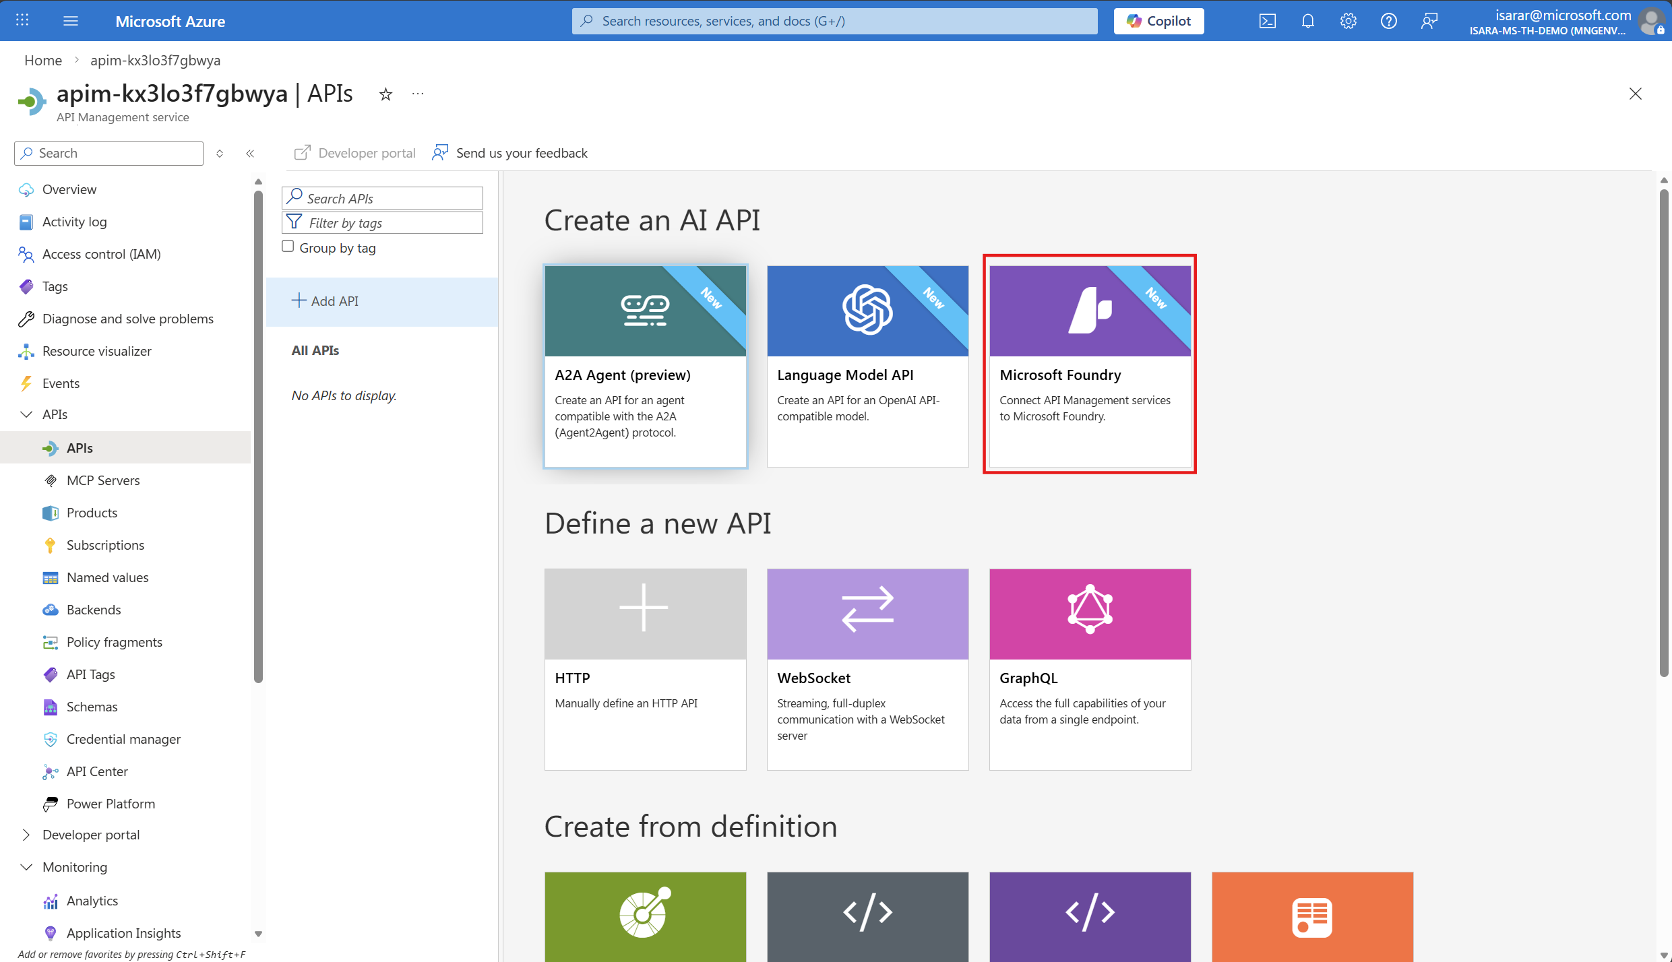Screen dimensions: 1672x962
Task: Open the notifications bell
Action: point(1307,21)
